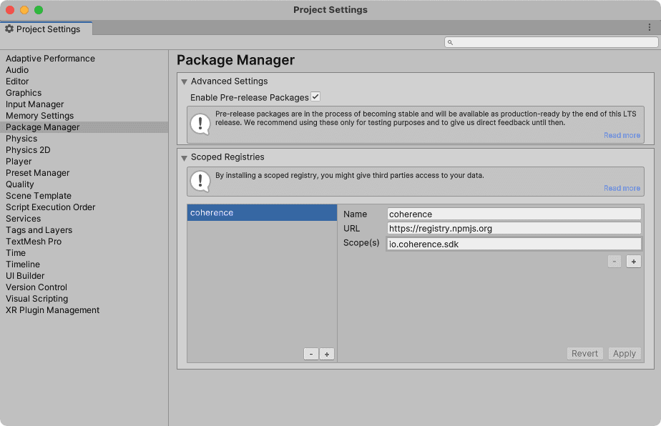Click Apply to save registry changes
Screen dimensions: 661x426
coord(624,353)
